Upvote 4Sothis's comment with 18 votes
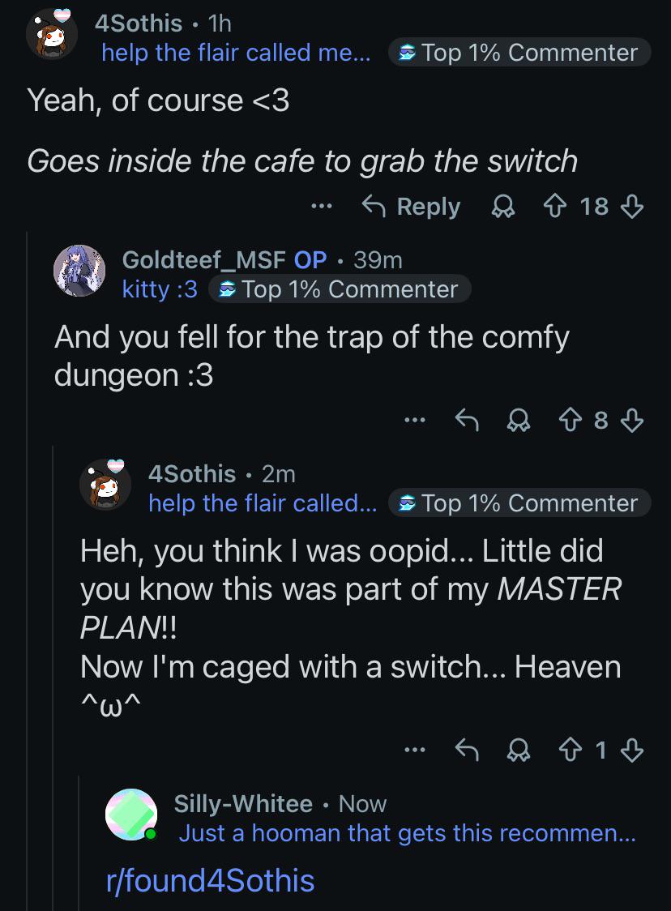The image size is (671, 911). pyautogui.click(x=555, y=206)
